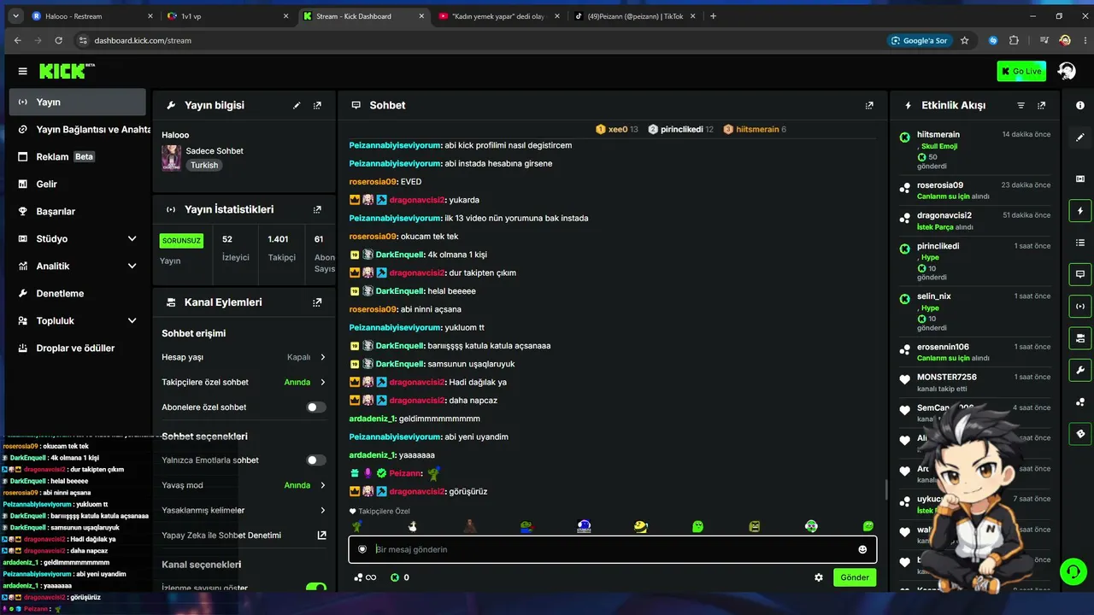The height and width of the screenshot is (615, 1094).
Task: Open the profile avatar menu
Action: tap(1067, 71)
